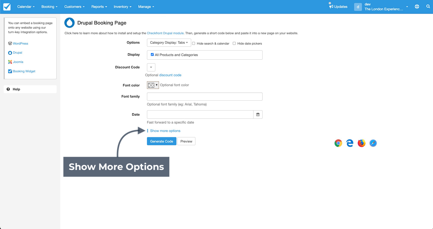Click the WordPress logo icon in sidebar
Screen dimensions: 433x229
coord(10,43)
